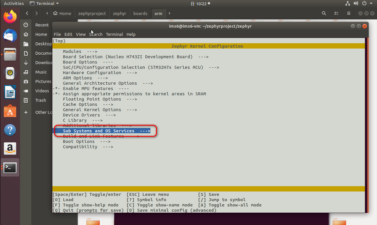Open the Files hamburger menu icon
Viewport: 377px width, 225px height.
[348, 13]
